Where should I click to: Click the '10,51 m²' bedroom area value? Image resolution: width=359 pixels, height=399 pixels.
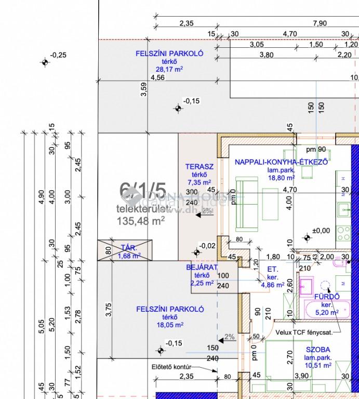[318, 365]
